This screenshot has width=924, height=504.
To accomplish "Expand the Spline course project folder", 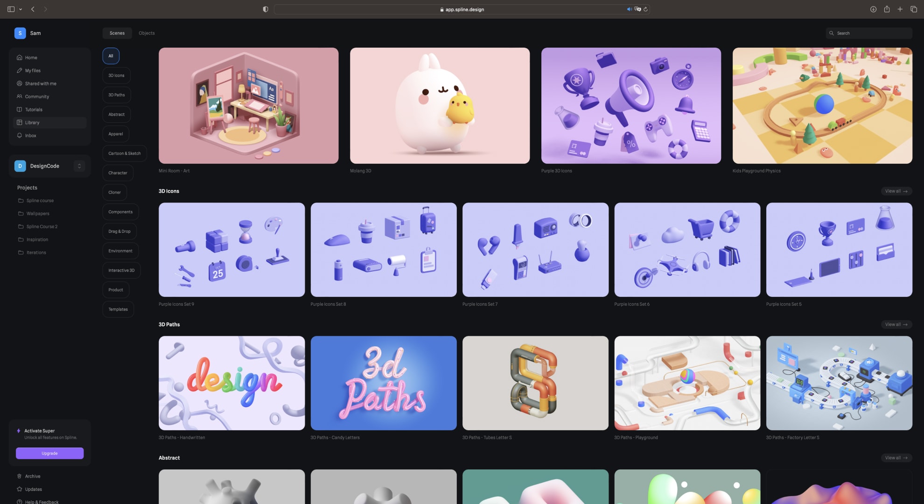I will pyautogui.click(x=40, y=200).
